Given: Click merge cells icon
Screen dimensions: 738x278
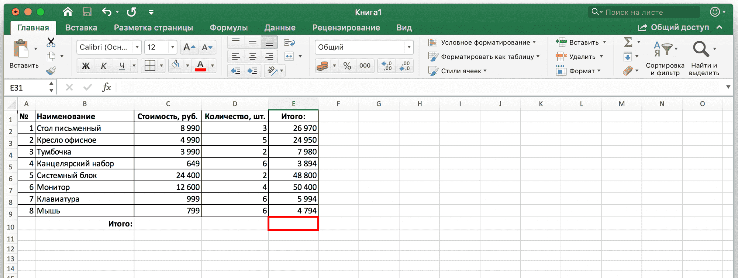Looking at the screenshot, I should (289, 56).
